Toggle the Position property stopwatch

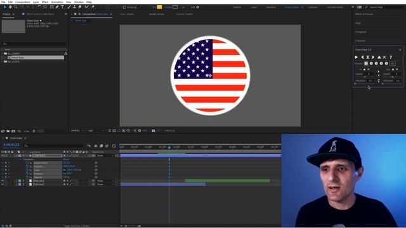point(27,167)
